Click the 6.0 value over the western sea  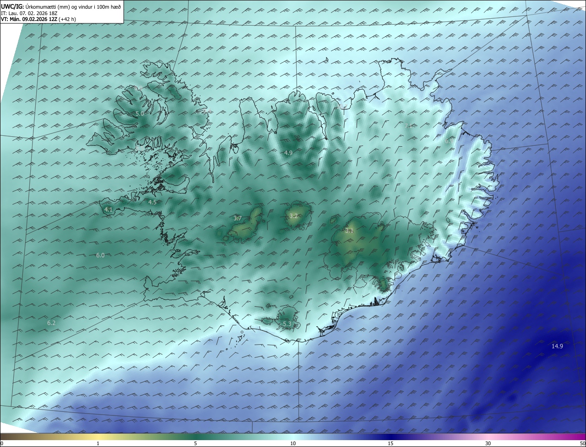[x=100, y=255]
